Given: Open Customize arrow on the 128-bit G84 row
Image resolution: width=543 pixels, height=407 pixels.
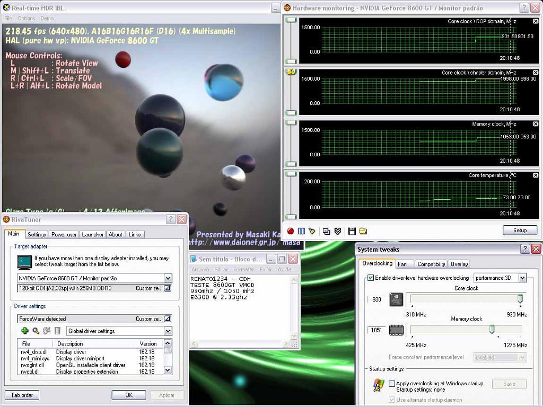Looking at the screenshot, I should point(168,288).
